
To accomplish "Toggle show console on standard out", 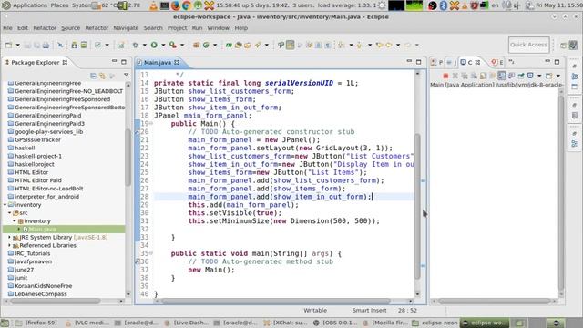I will coord(502,76).
